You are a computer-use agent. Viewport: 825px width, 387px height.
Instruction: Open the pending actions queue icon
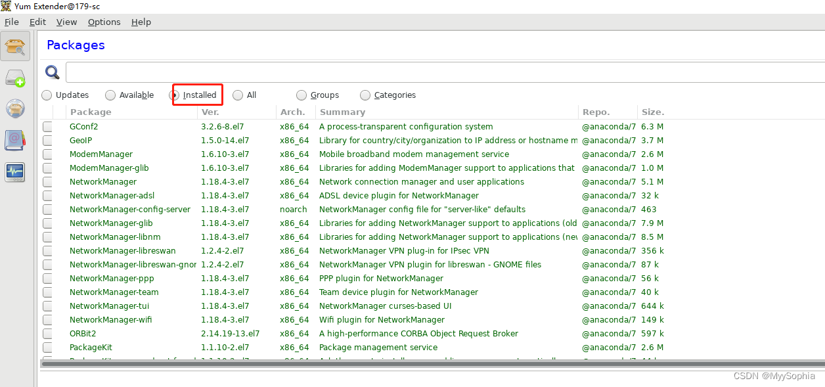click(15, 78)
